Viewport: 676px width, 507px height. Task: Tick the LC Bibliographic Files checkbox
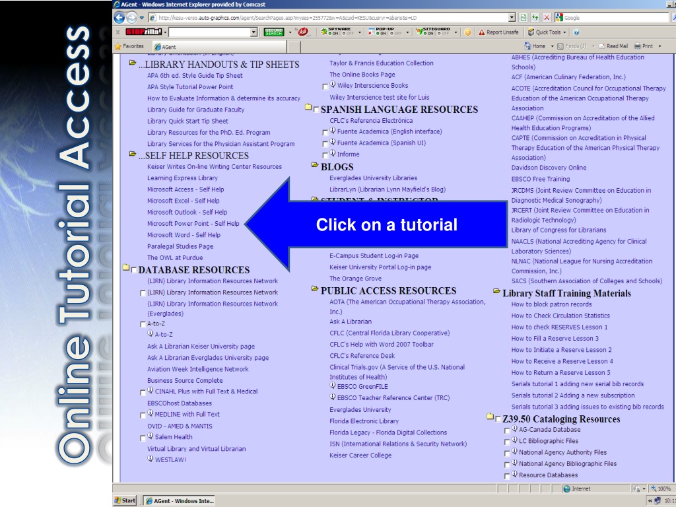507,442
